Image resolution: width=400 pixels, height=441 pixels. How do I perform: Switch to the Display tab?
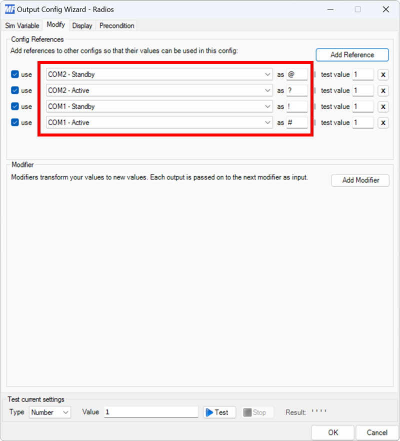tap(82, 25)
